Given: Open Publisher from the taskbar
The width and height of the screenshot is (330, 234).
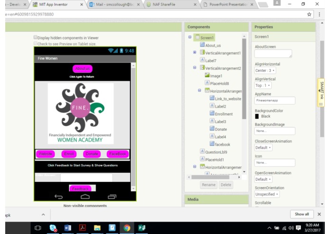Looking at the screenshot, I should click(142, 228).
